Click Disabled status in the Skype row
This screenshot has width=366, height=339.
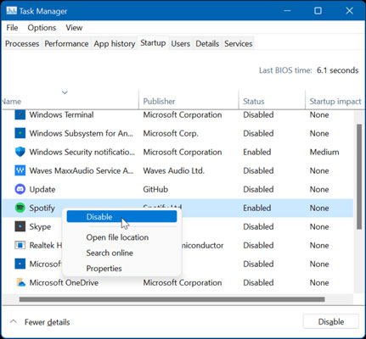point(258,226)
